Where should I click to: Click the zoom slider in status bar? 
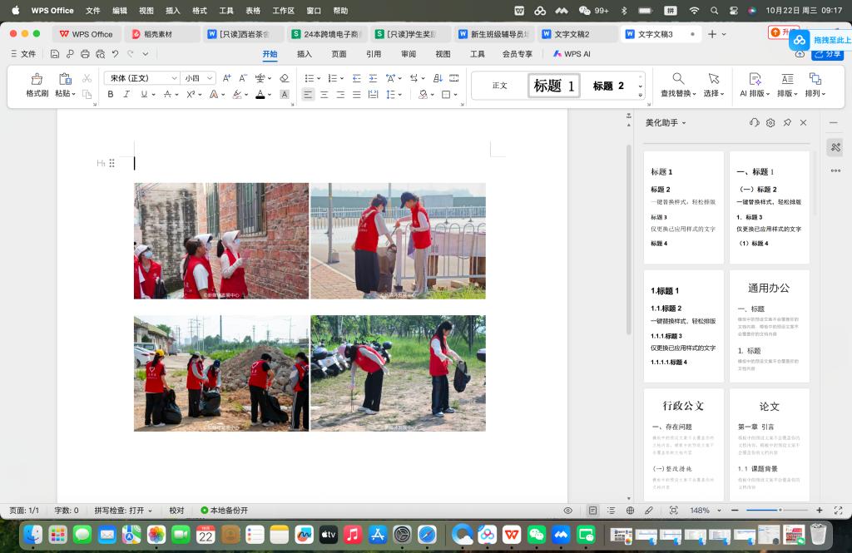779,510
